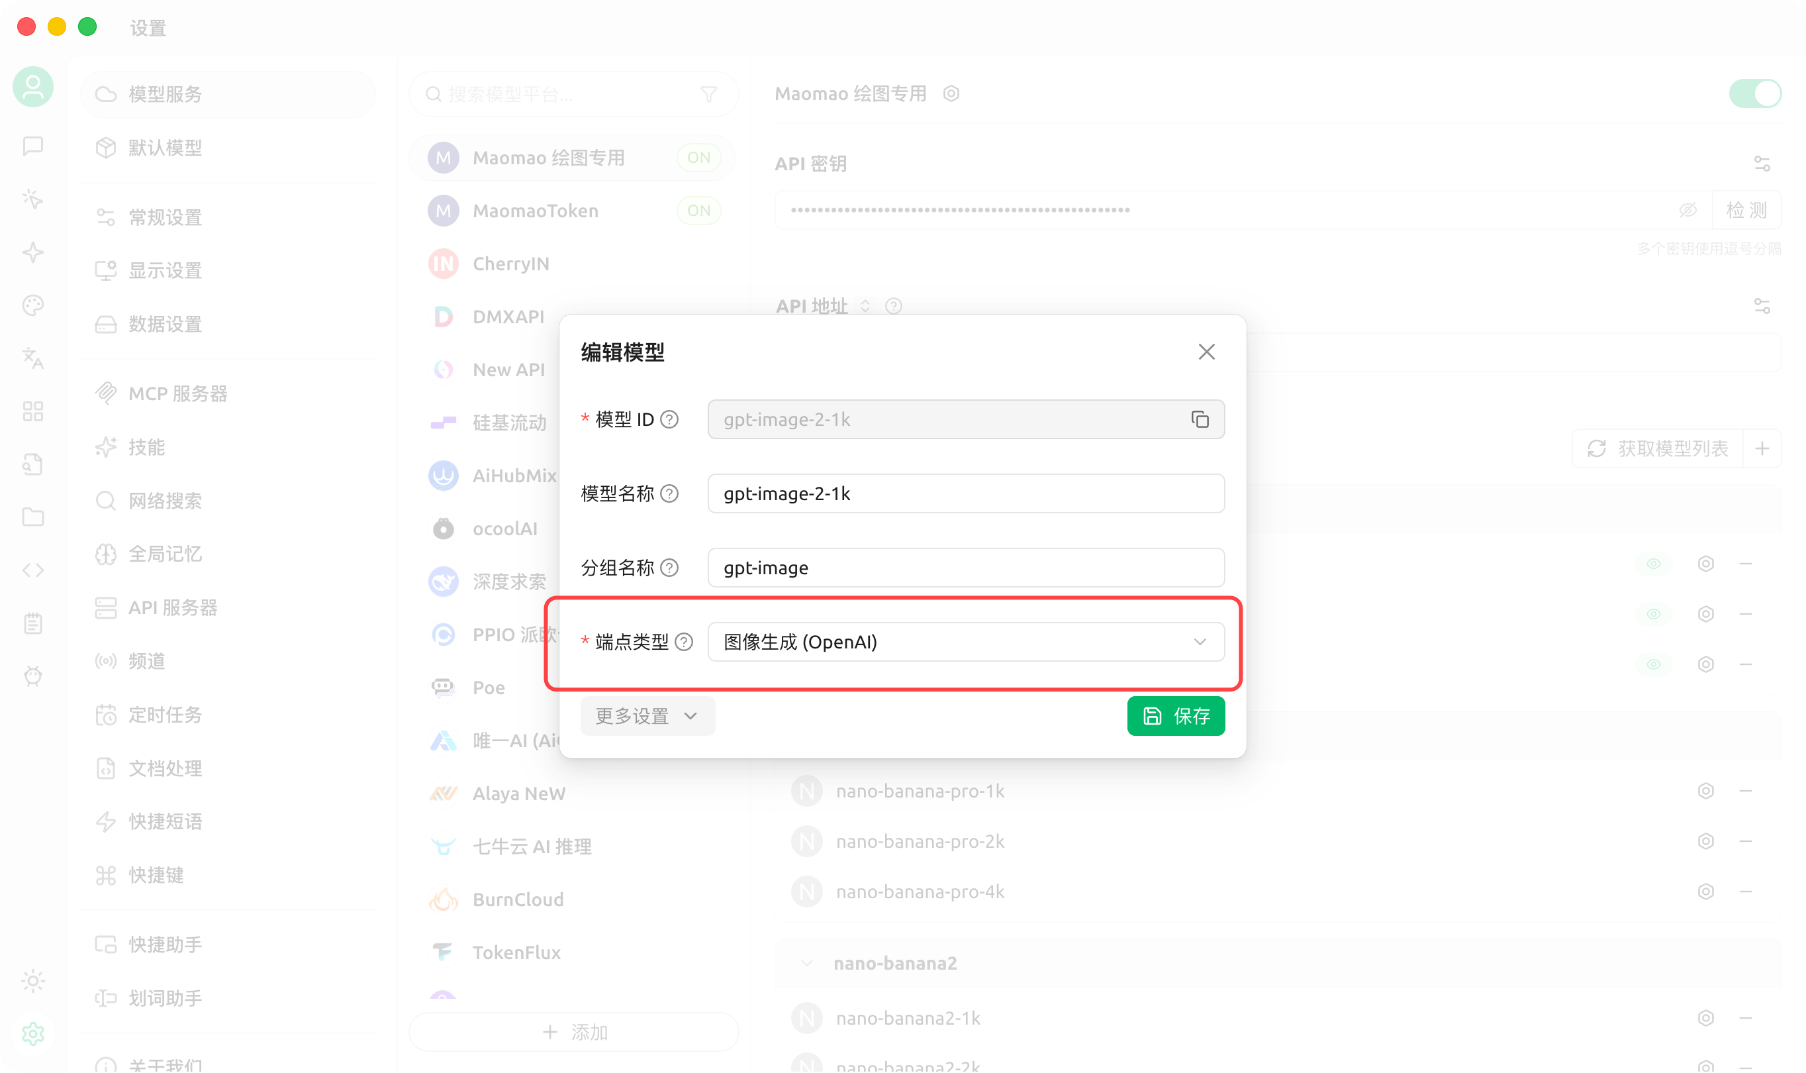Click the 获取模型列表 button
Viewport: 1806px width, 1073px height.
coord(1658,448)
